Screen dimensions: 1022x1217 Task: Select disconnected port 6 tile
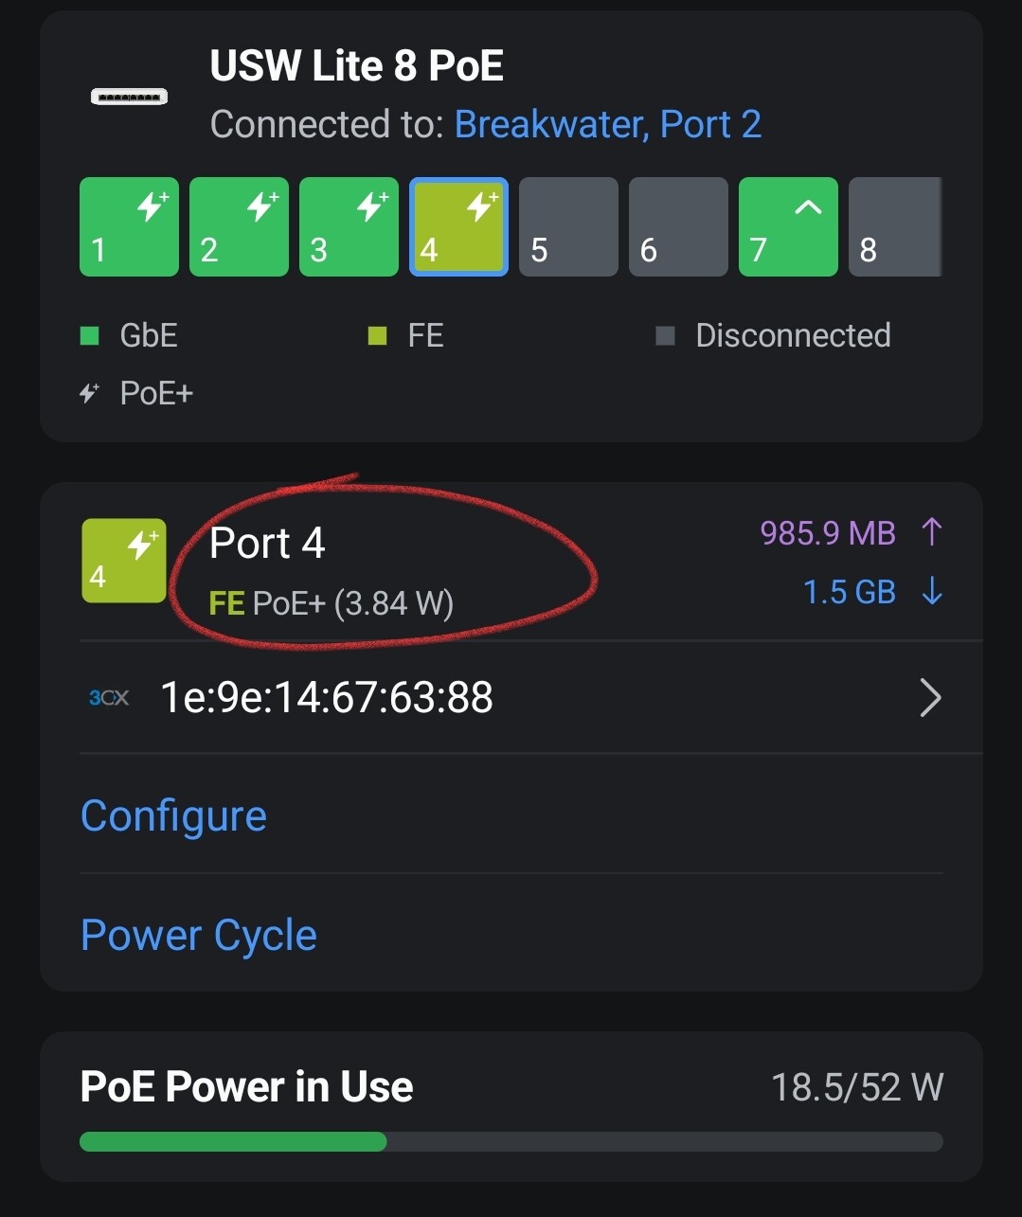(678, 227)
